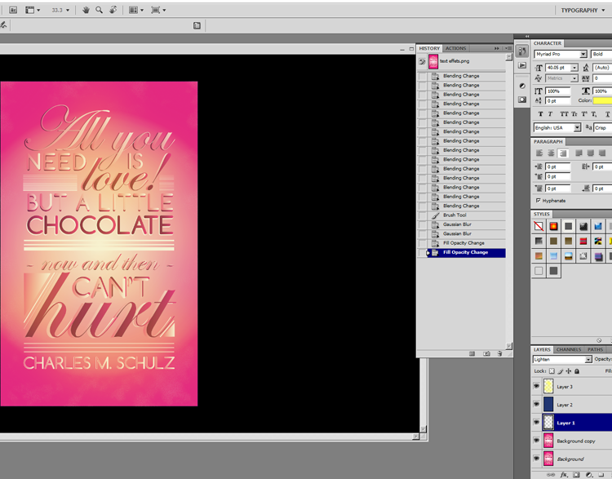The image size is (612, 479).
Task: Center align the paragraph text
Action: coord(551,153)
